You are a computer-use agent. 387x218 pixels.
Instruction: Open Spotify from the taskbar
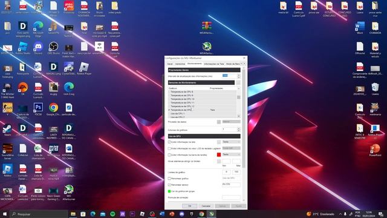[112, 214]
